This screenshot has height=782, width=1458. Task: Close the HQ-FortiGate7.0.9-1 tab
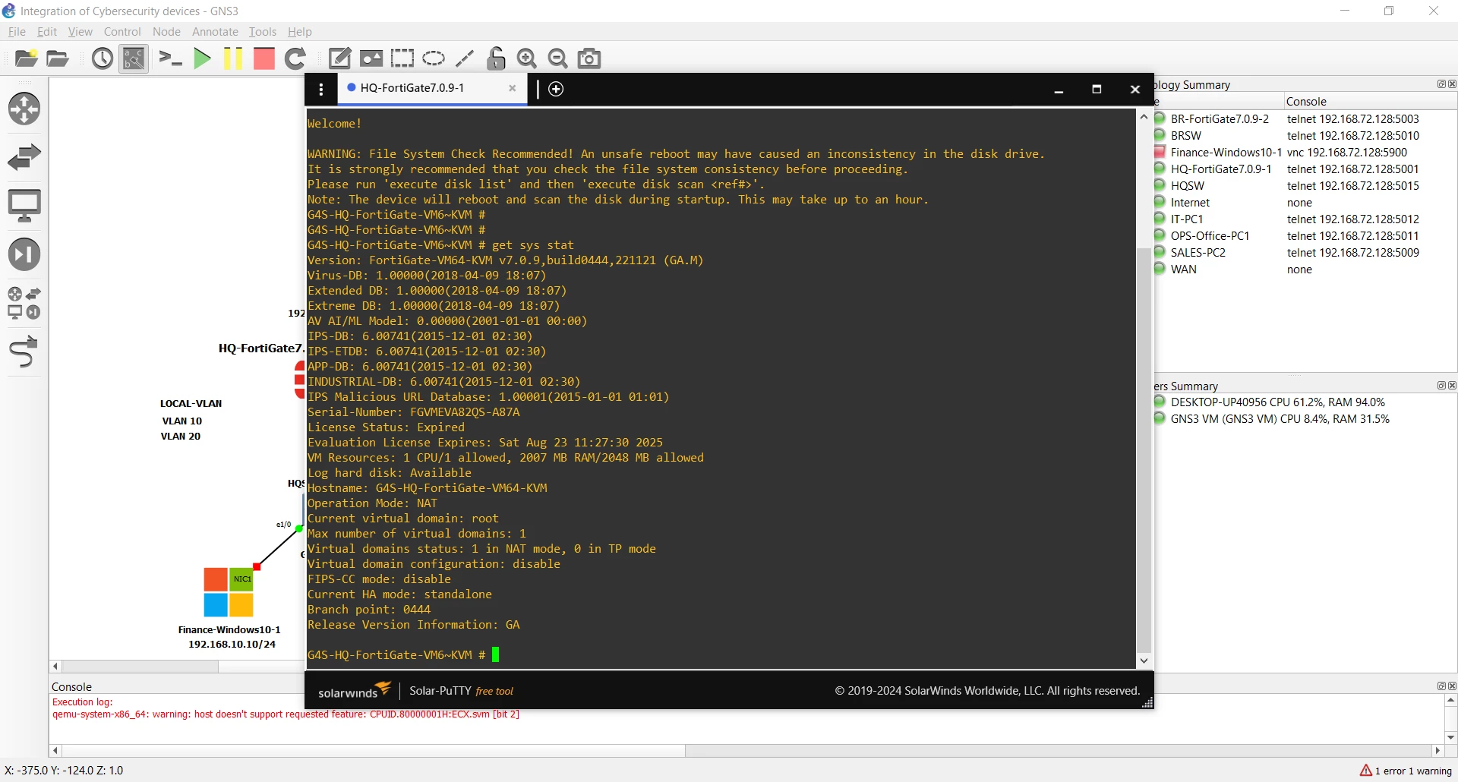[513, 88]
